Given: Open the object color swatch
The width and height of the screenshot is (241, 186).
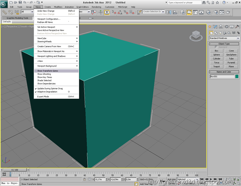Looking at the screenshot, I should [x=236, y=77].
